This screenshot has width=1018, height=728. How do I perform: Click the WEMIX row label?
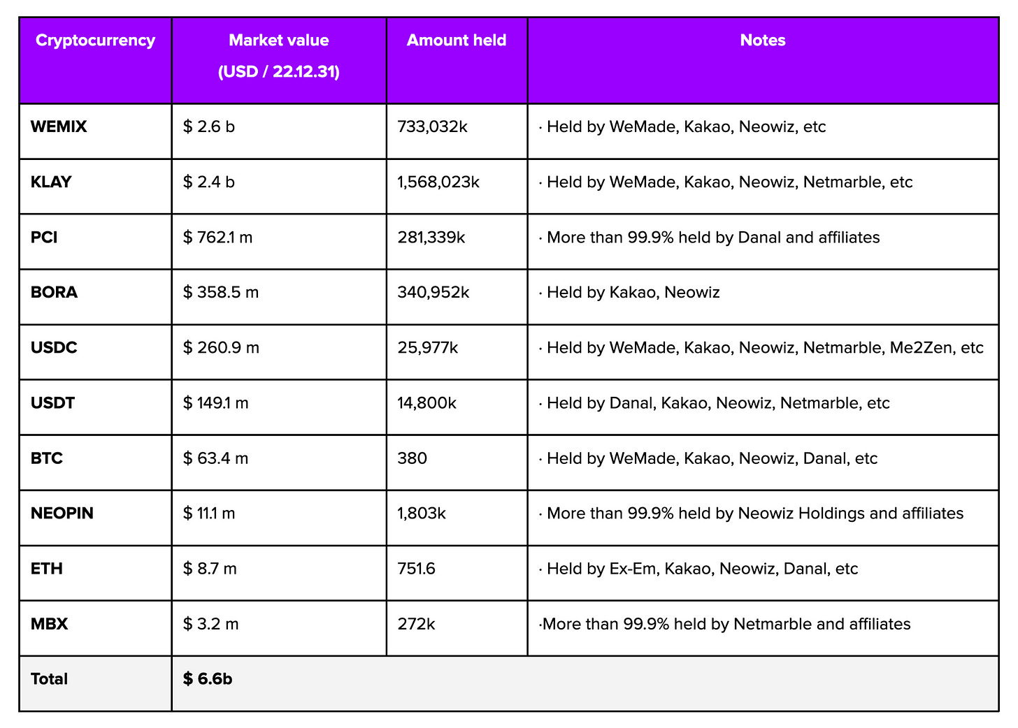[x=59, y=127]
